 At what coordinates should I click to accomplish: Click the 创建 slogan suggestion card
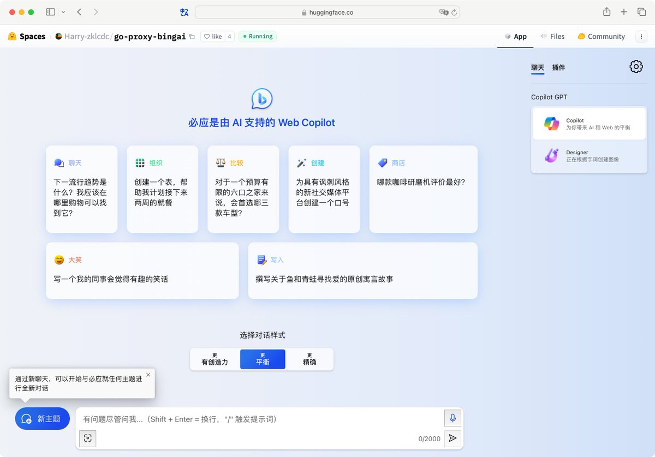click(324, 189)
